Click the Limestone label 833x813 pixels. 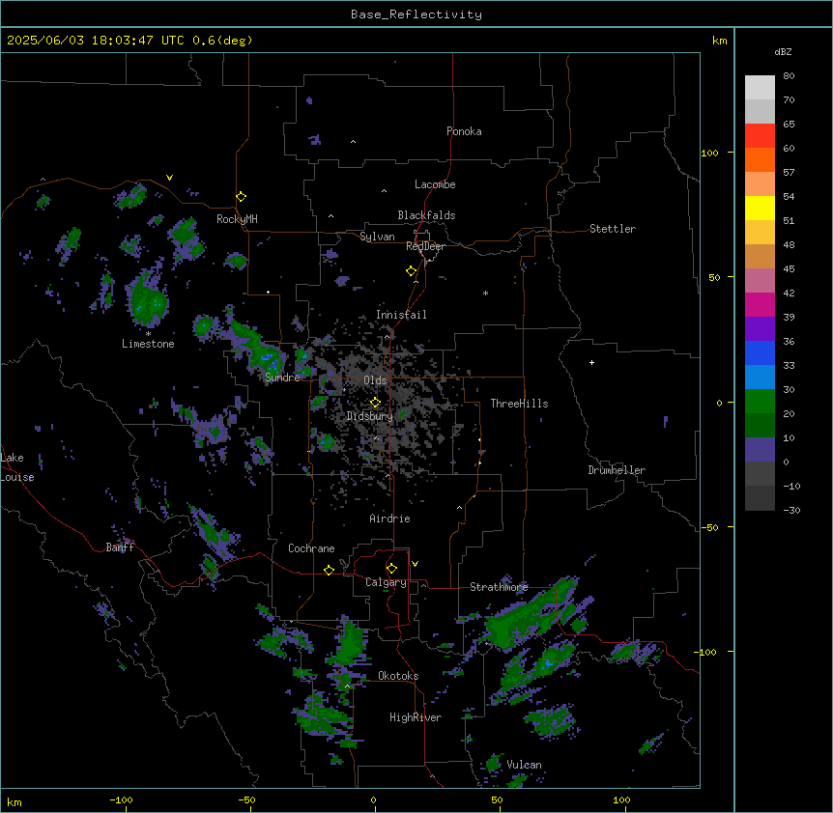(148, 344)
